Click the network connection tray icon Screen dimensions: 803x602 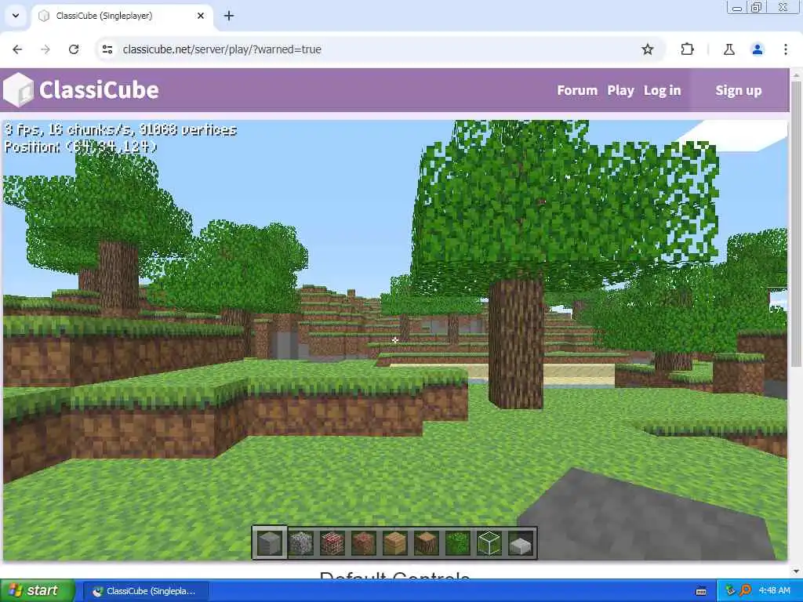[730, 590]
